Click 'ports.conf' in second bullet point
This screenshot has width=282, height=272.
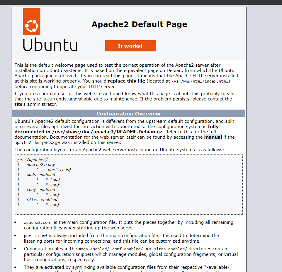coord(35,236)
